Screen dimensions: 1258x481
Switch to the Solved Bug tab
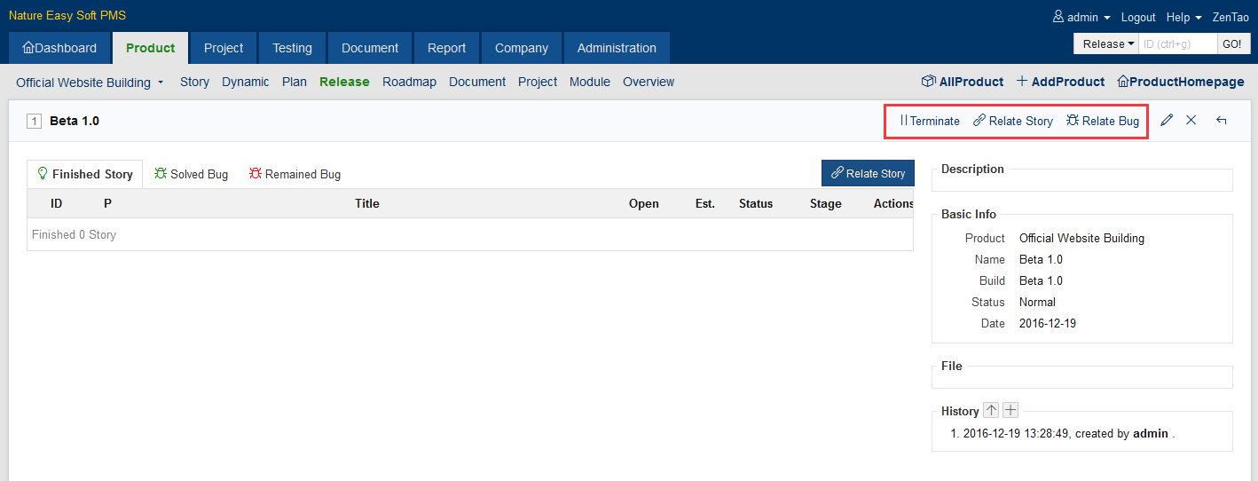coord(191,174)
